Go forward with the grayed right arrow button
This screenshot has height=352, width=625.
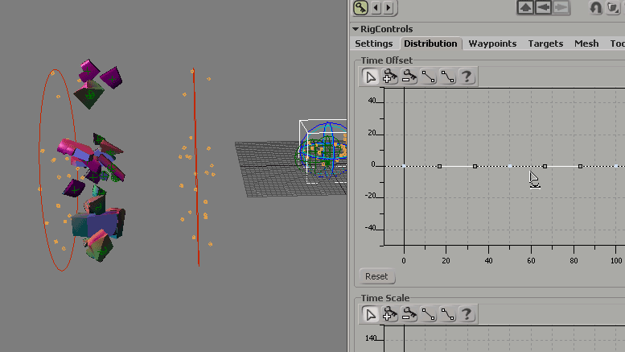point(561,7)
